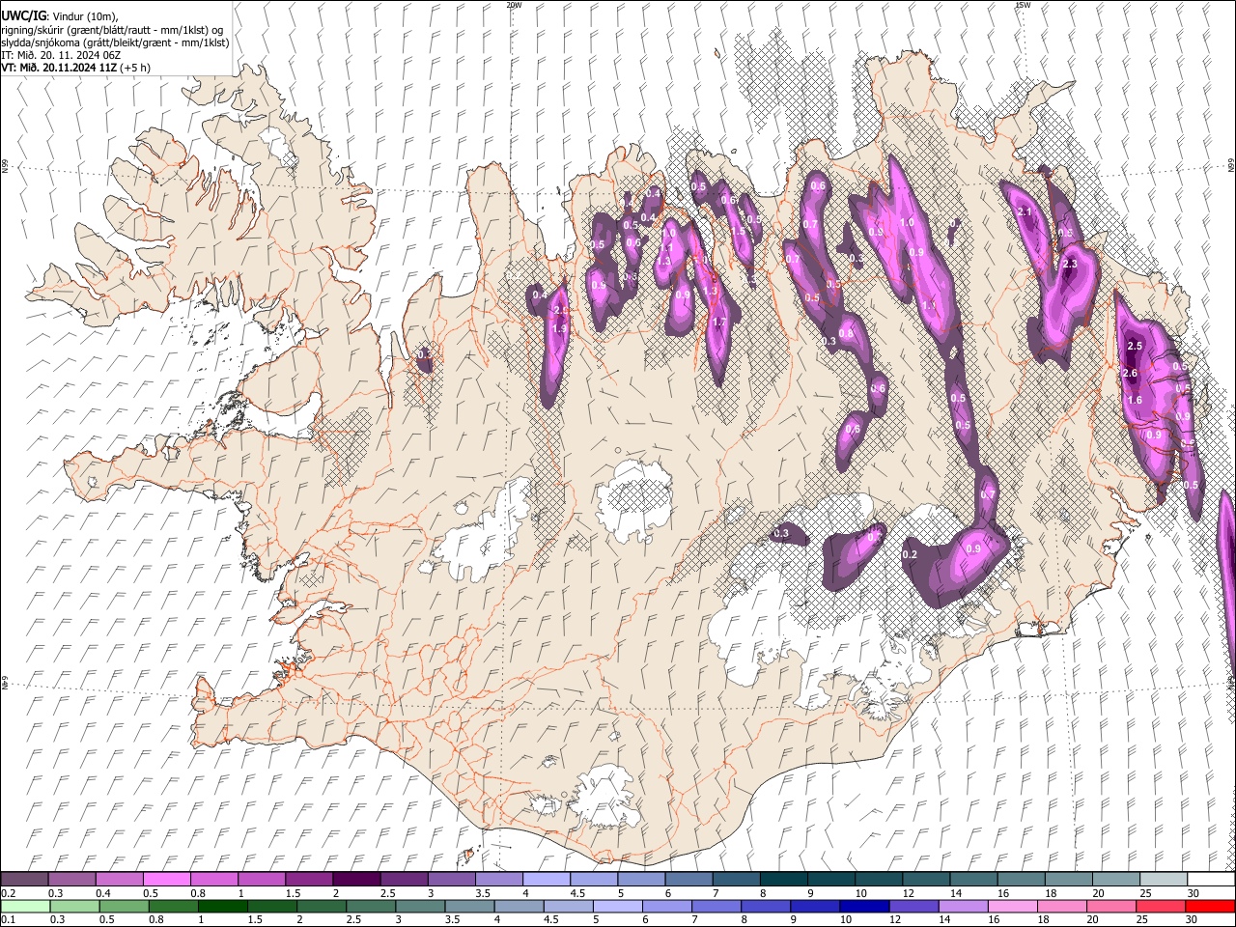Pick the navy blue rain swatch labeled 10
The image size is (1236, 927).
(x=863, y=906)
